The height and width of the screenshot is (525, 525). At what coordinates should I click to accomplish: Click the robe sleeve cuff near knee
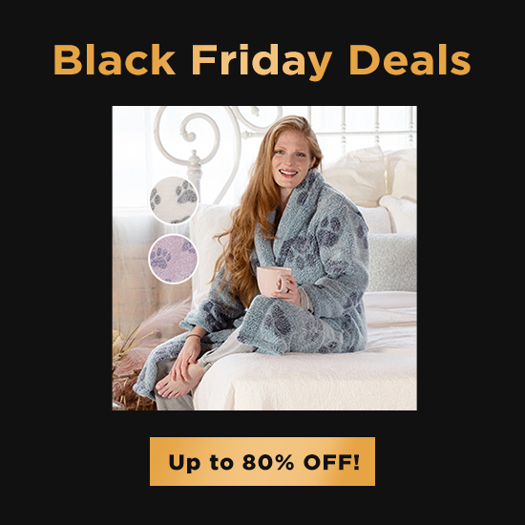click(194, 325)
